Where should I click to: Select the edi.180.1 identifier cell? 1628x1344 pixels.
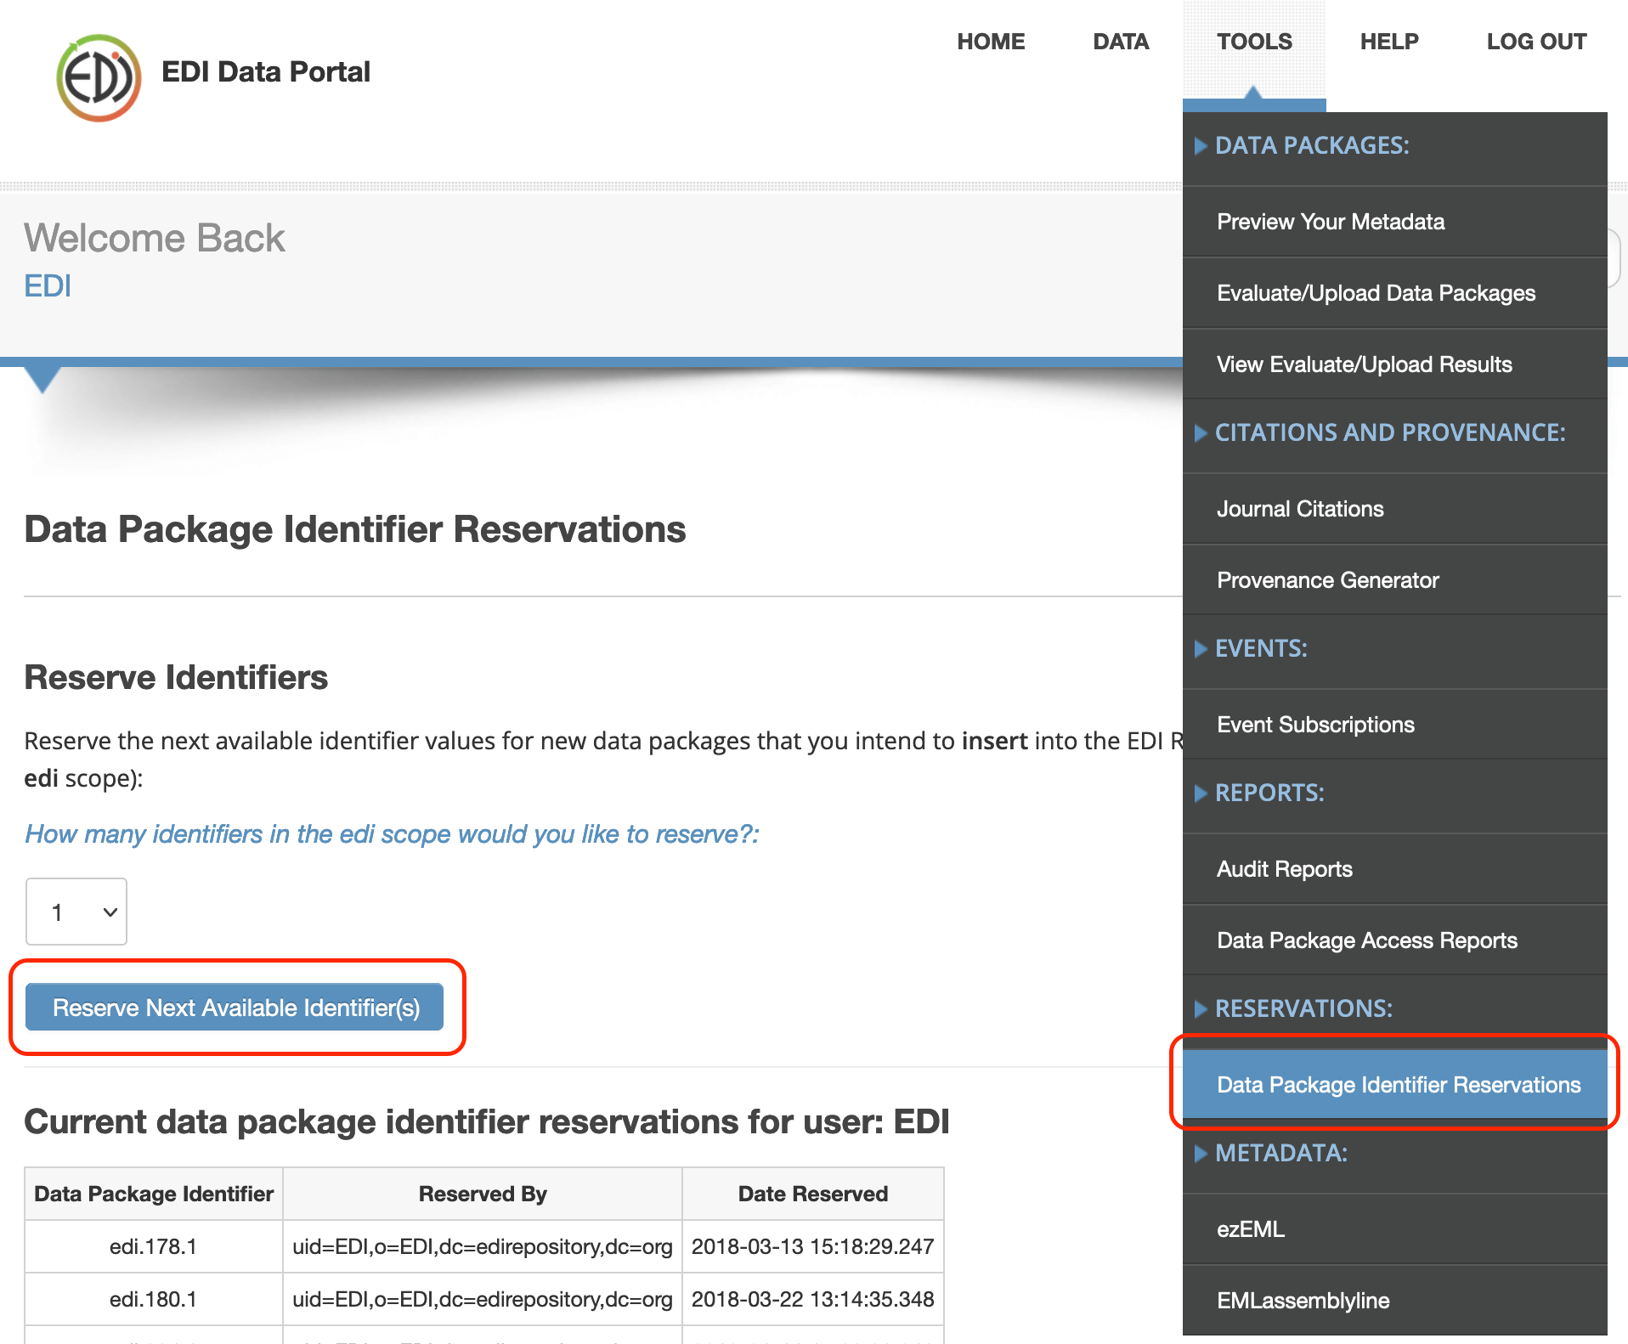(153, 1299)
